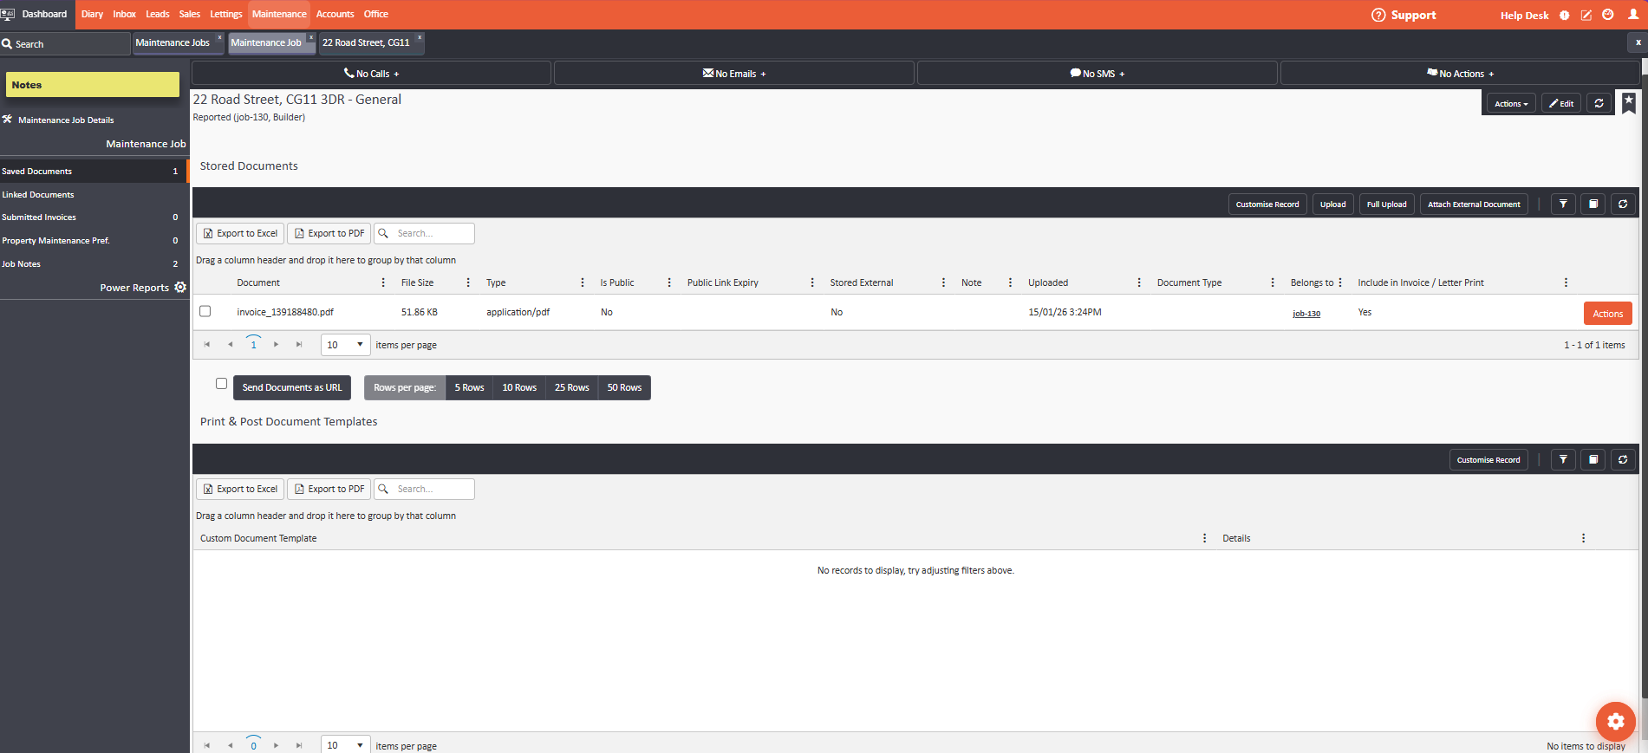Click the Stored Documents search field
1648x753 pixels.
point(433,233)
